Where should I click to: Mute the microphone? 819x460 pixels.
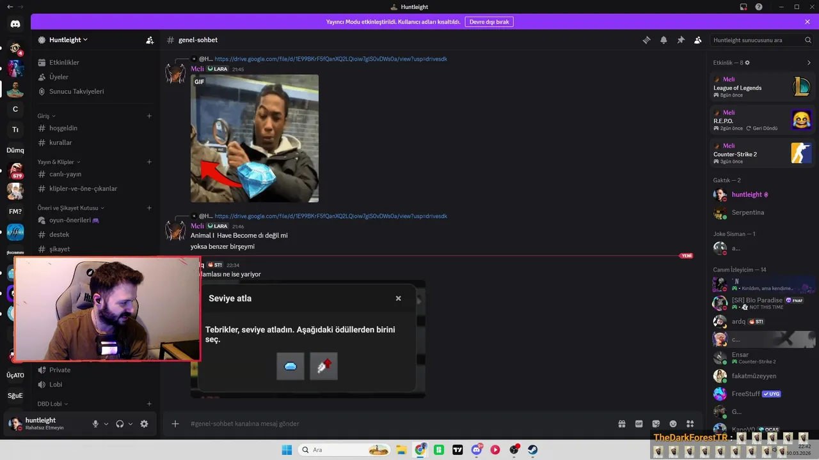(x=95, y=424)
